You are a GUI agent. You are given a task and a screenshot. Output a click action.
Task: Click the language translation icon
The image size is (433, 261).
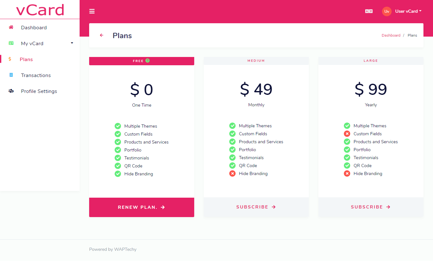tap(369, 11)
